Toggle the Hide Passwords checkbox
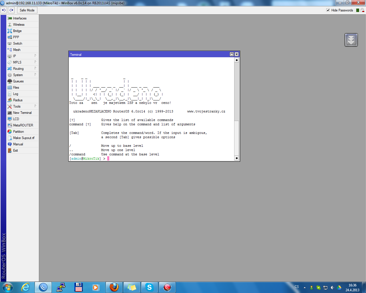The image size is (366, 293). pyautogui.click(x=328, y=10)
